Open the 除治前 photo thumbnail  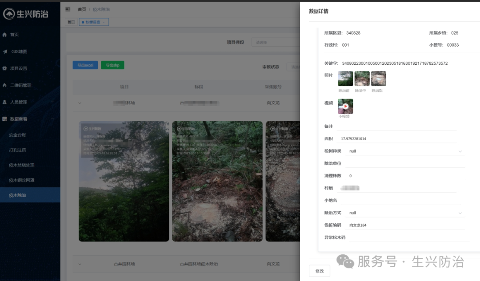click(345, 78)
